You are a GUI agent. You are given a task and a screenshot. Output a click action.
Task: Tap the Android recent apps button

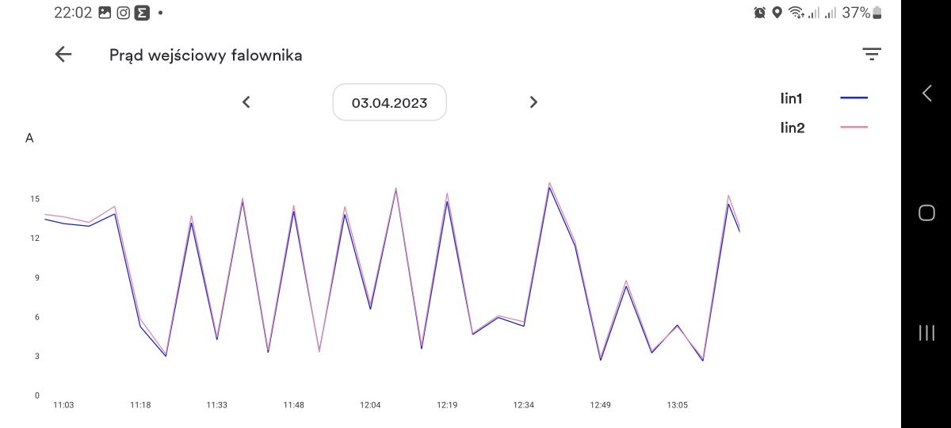click(926, 333)
